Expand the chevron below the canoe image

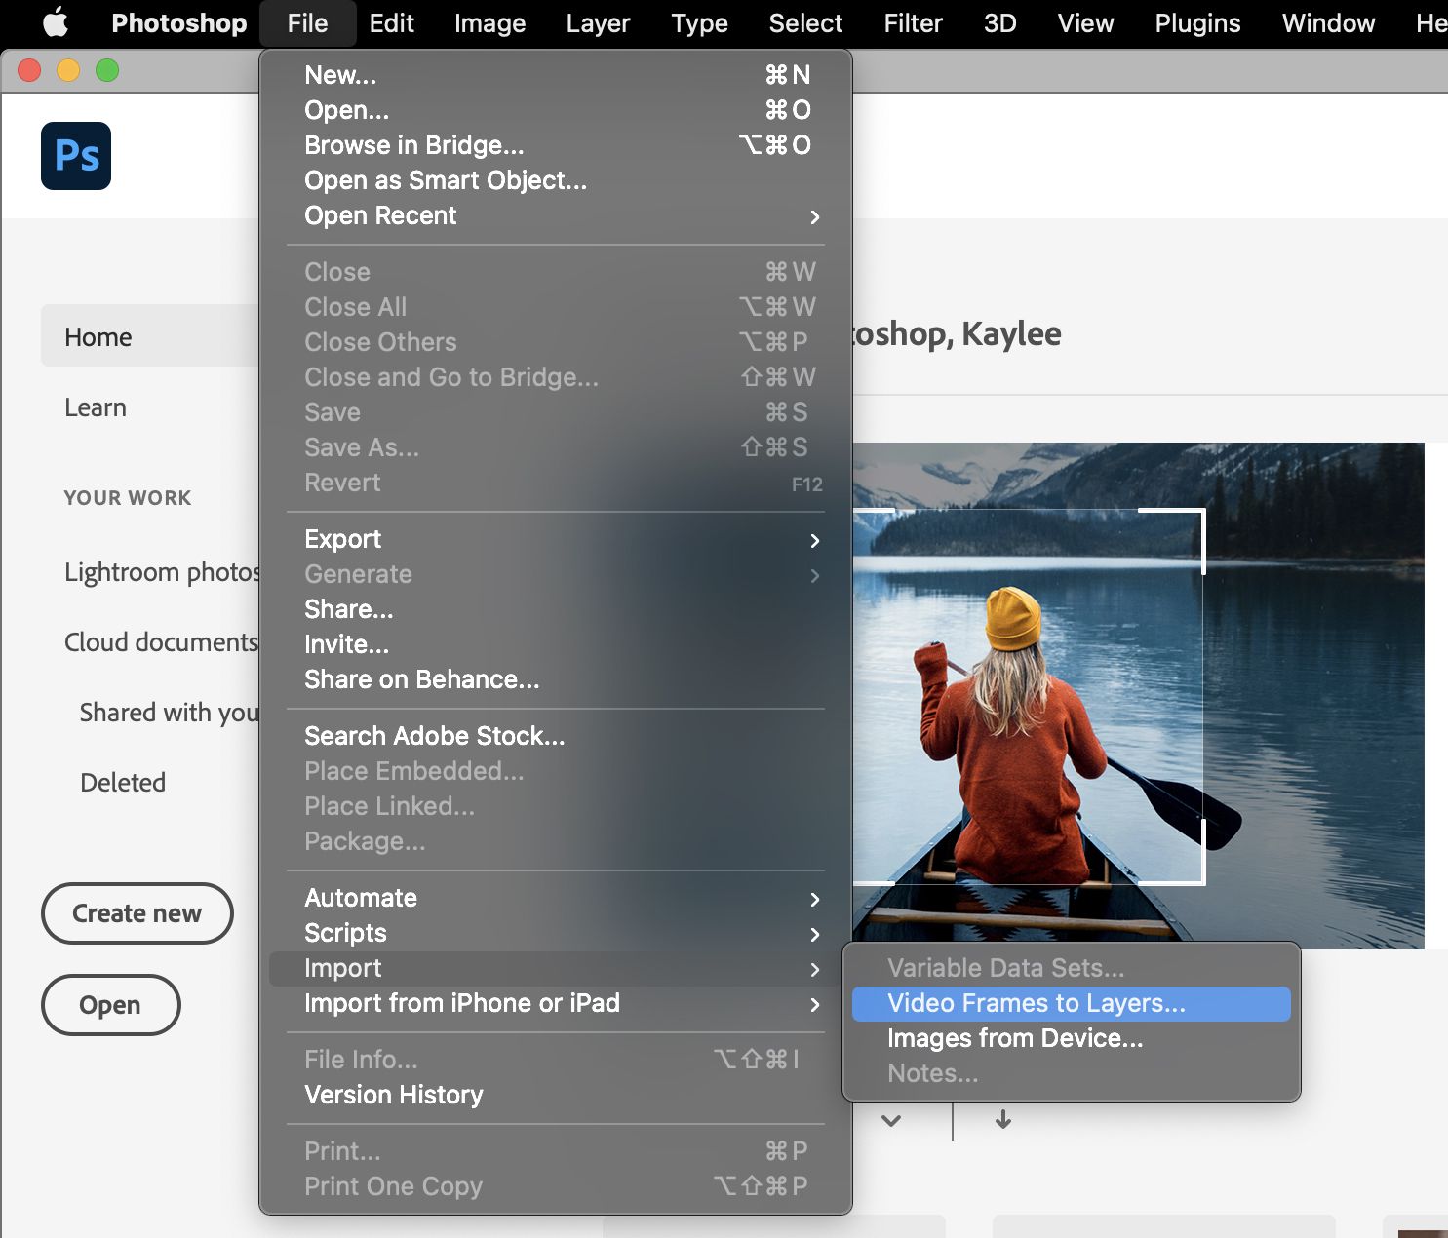point(891,1121)
